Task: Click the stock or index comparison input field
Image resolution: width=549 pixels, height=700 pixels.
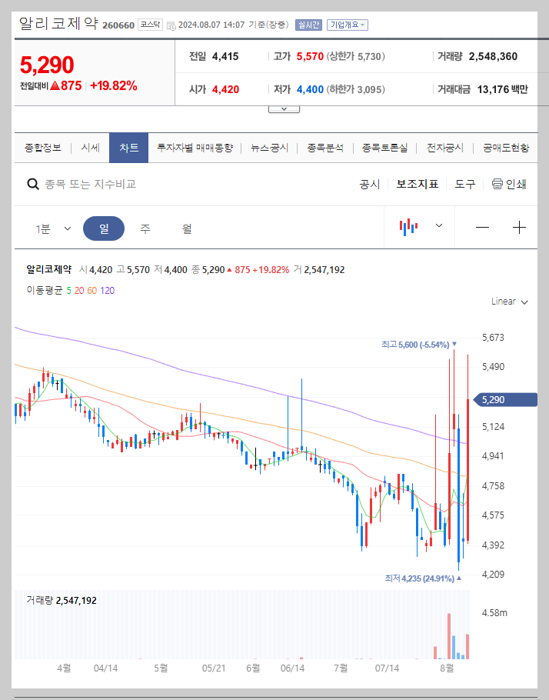Action: tap(115, 184)
